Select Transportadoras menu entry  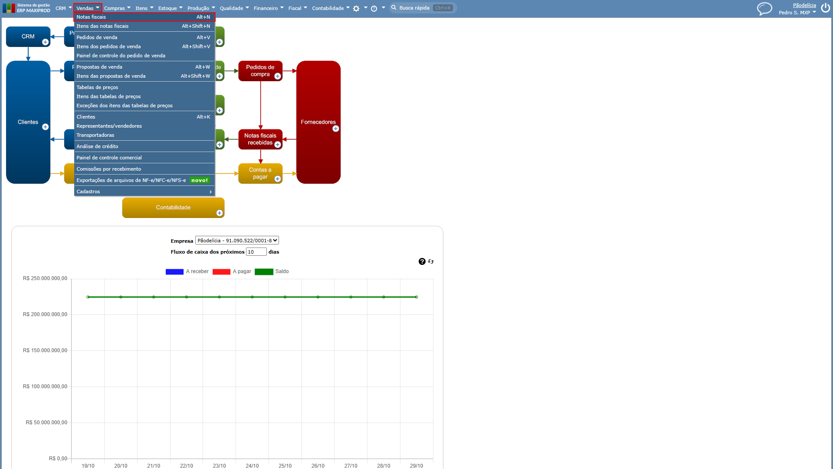(144, 135)
